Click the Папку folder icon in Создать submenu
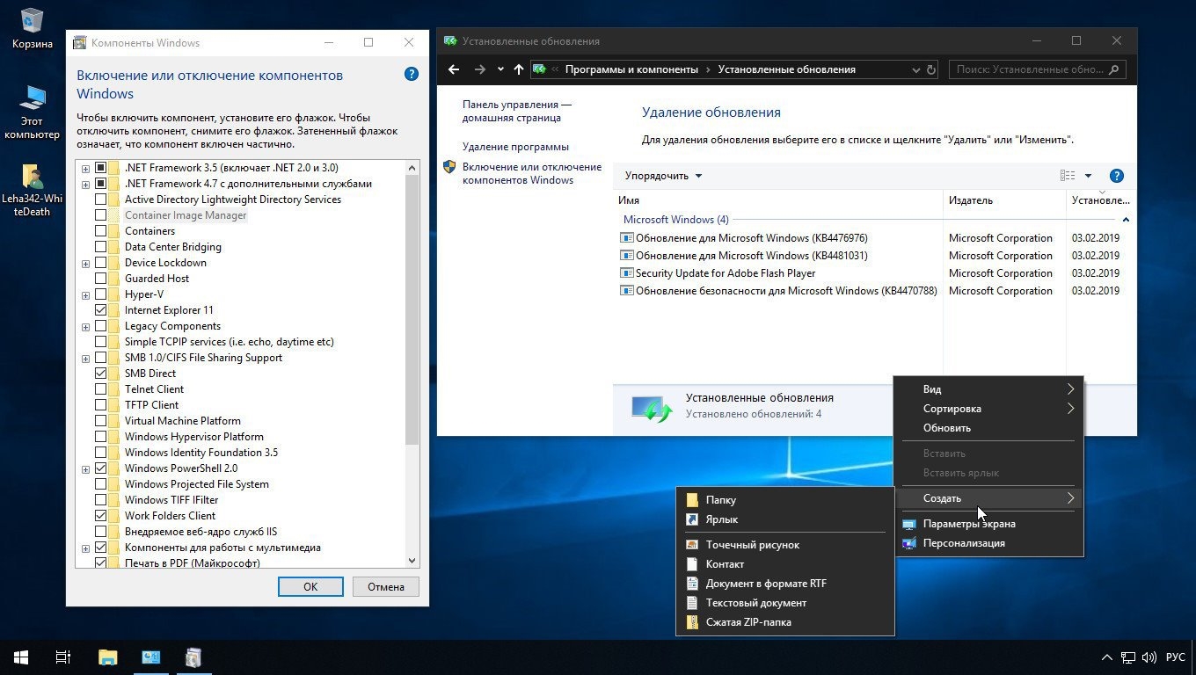Image resolution: width=1196 pixels, height=675 pixels. [x=692, y=500]
